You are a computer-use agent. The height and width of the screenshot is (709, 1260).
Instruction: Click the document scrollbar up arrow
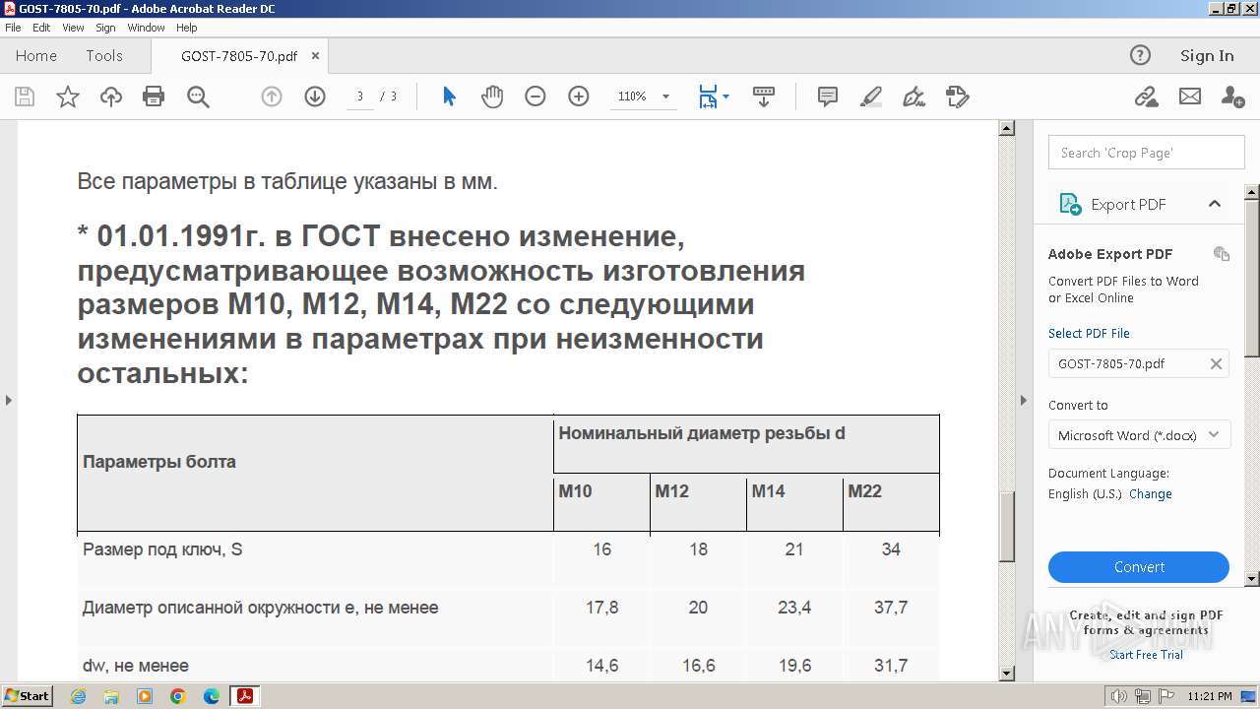[x=1006, y=128]
